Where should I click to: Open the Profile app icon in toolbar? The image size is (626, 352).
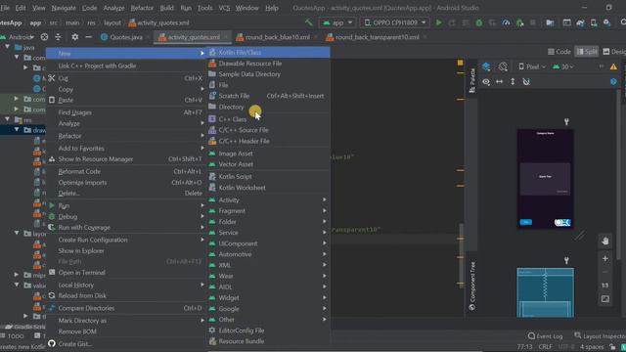(x=506, y=22)
